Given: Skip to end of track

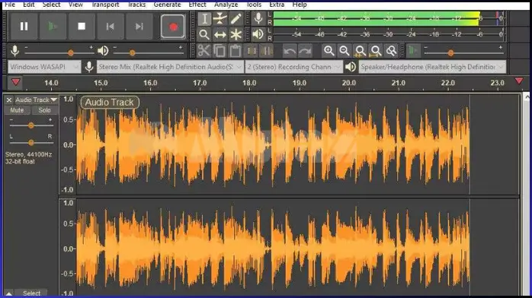Looking at the screenshot, I should point(139,26).
